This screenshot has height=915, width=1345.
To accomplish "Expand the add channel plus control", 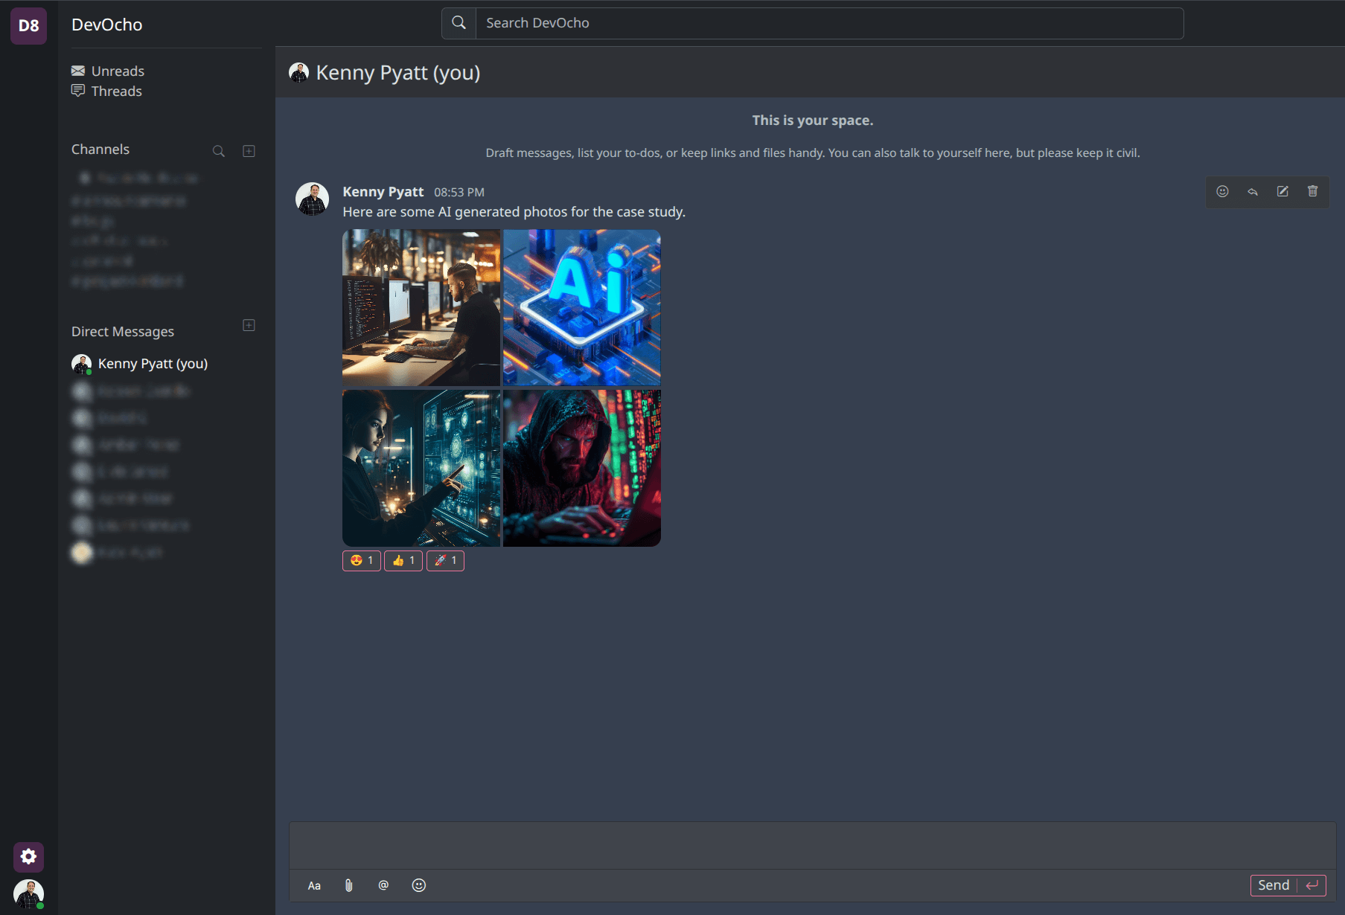I will tap(249, 150).
